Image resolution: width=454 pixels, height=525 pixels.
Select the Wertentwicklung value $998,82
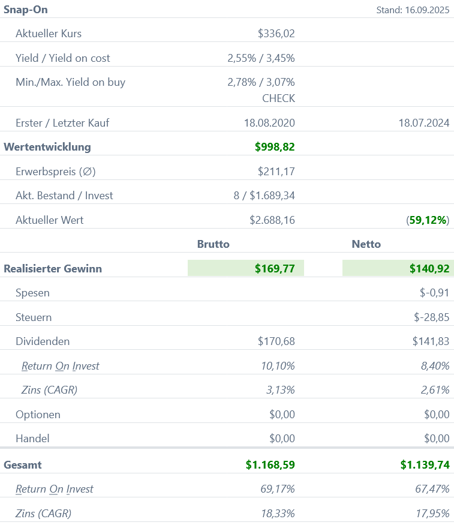[x=275, y=147]
